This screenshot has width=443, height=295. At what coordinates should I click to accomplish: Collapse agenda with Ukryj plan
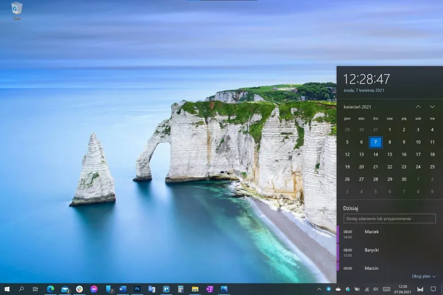(x=424, y=276)
